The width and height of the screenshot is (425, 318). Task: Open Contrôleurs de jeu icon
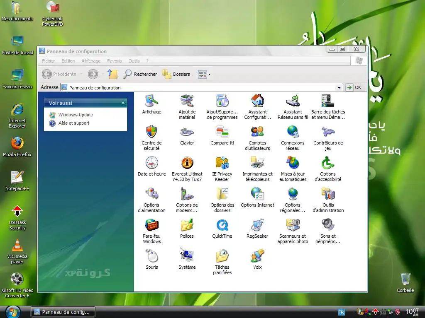328,137
